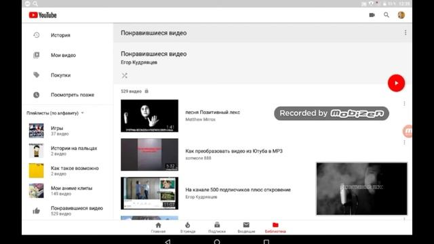Open the Подписки tab
The width and height of the screenshot is (434, 244).
(x=217, y=228)
